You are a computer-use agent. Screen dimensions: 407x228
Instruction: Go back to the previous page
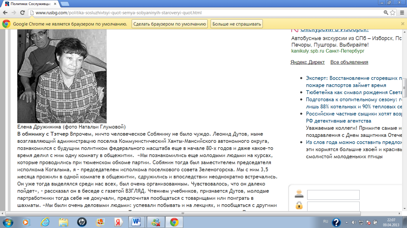5,13
